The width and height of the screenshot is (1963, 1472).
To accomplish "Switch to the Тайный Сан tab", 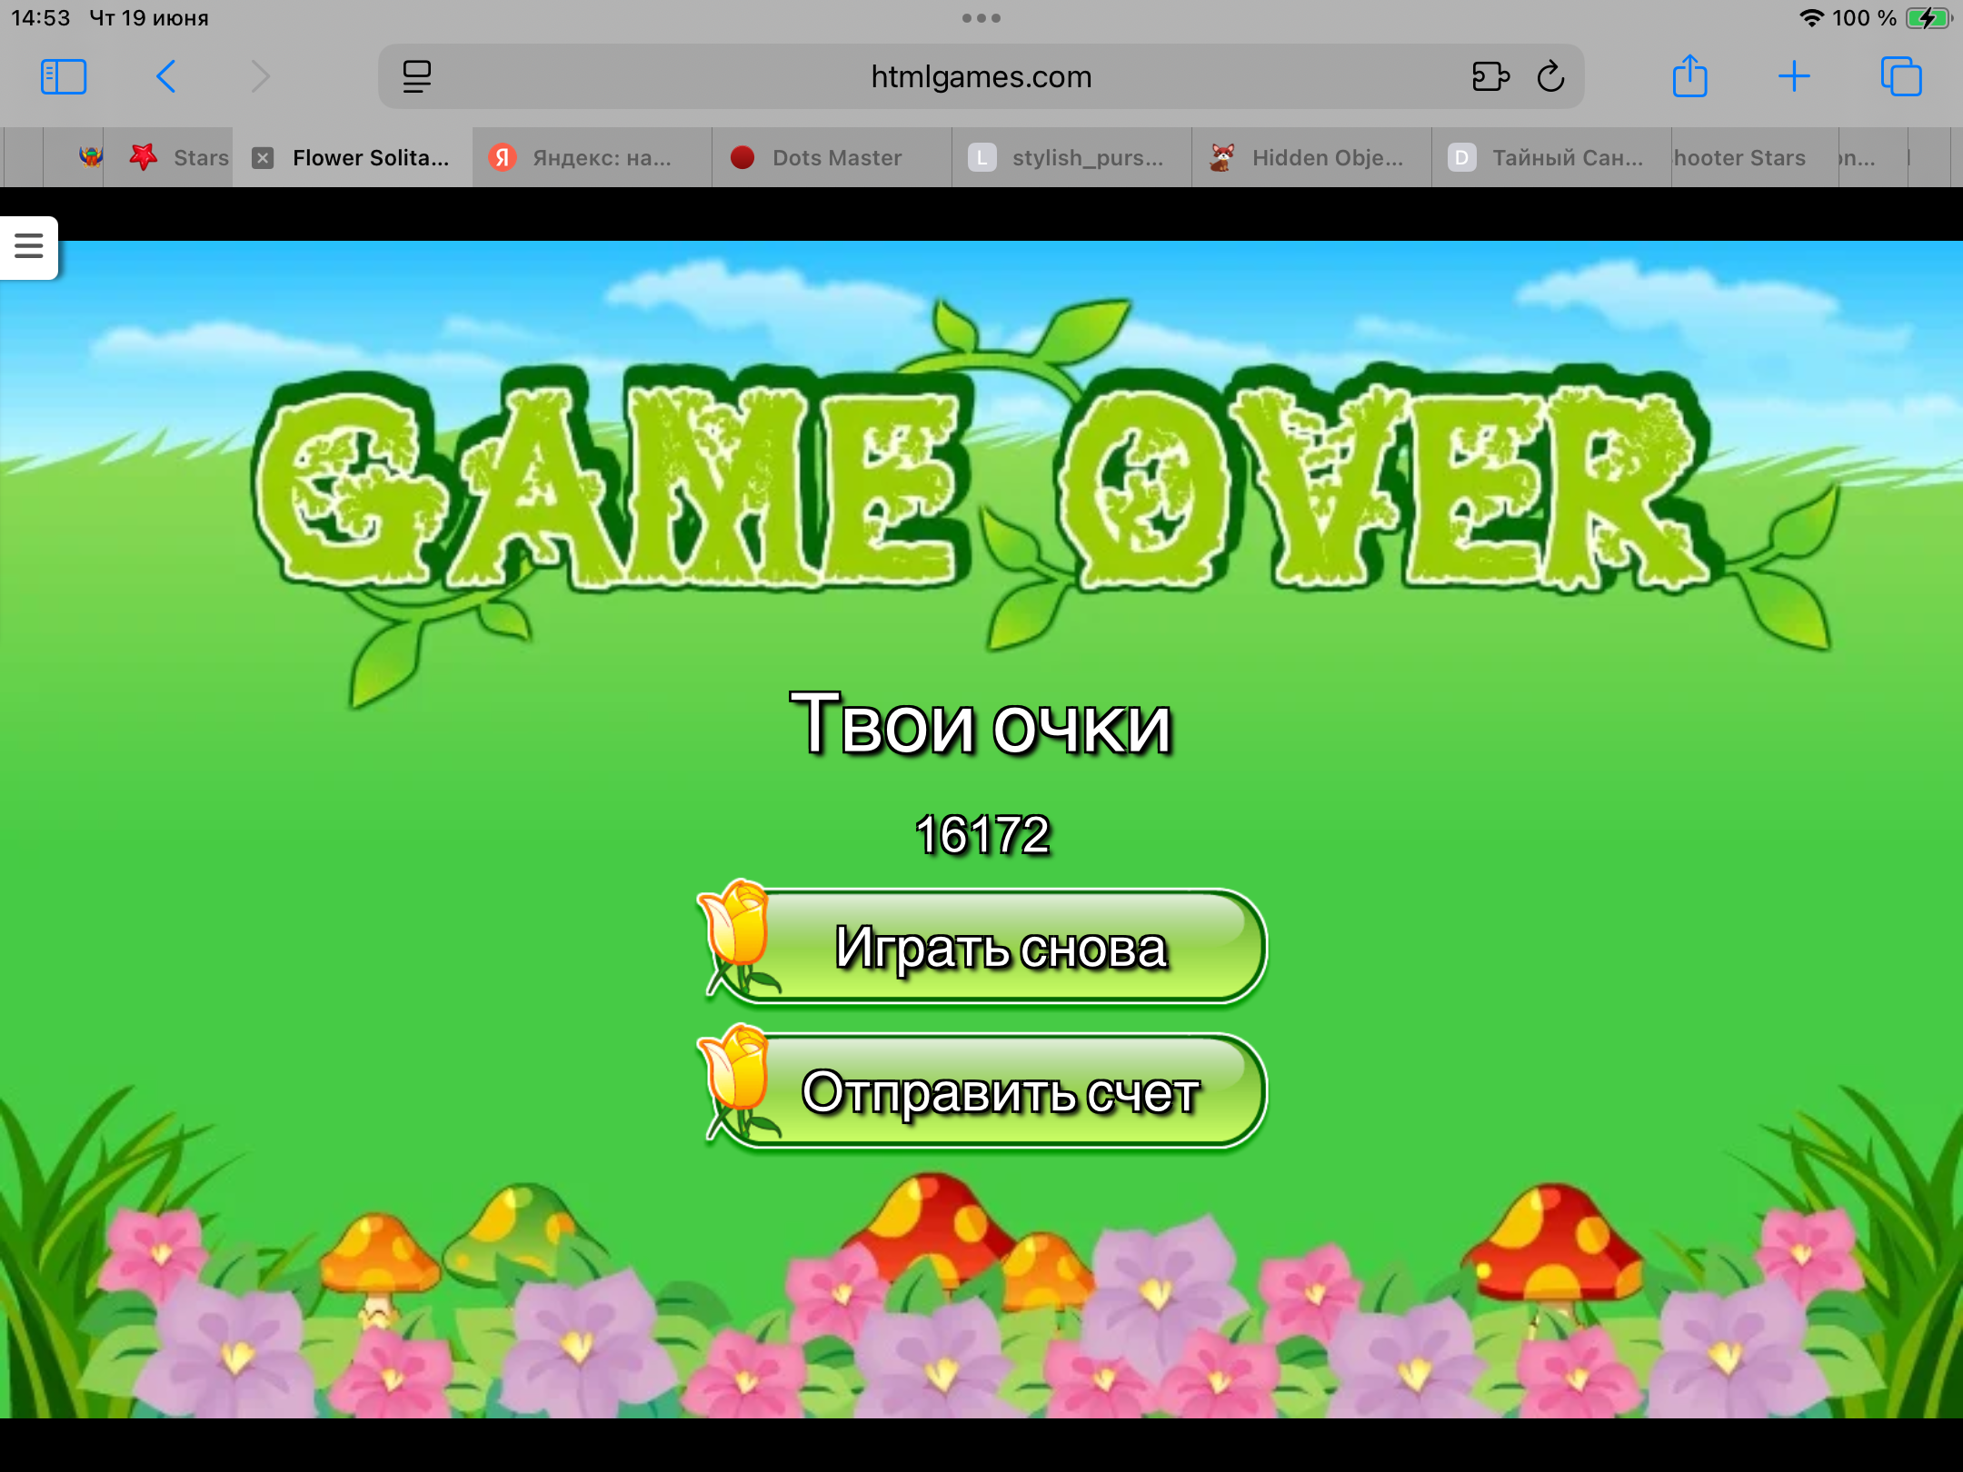I will tap(1552, 158).
